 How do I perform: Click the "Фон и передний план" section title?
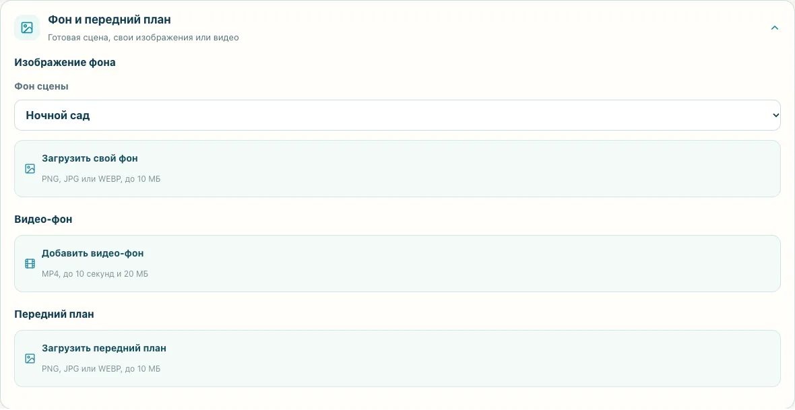coord(110,20)
